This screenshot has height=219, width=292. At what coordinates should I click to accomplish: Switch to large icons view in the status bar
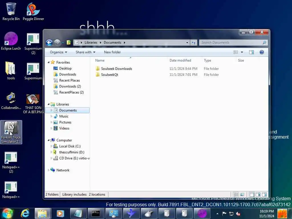(242, 194)
